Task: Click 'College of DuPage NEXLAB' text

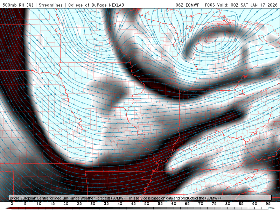Action: tap(96, 5)
